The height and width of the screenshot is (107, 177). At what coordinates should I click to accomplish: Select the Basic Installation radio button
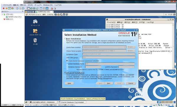[x=65, y=39]
